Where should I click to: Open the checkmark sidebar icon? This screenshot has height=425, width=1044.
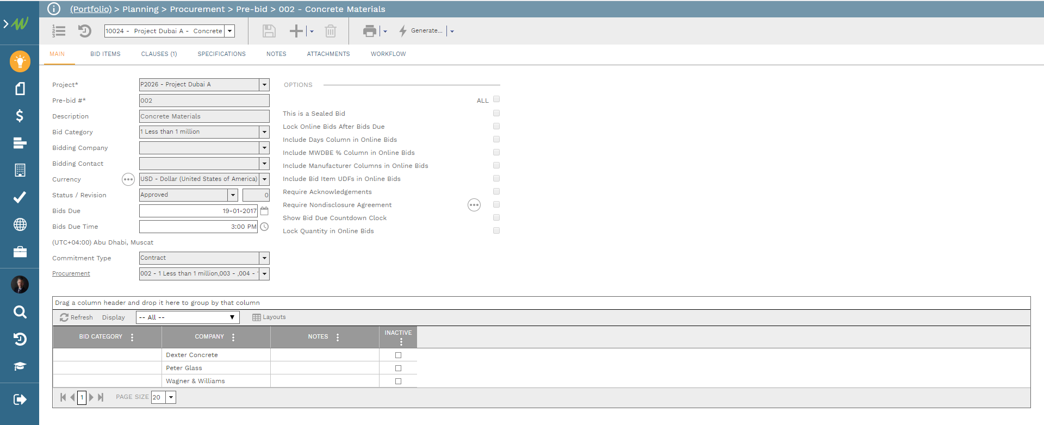coord(20,197)
